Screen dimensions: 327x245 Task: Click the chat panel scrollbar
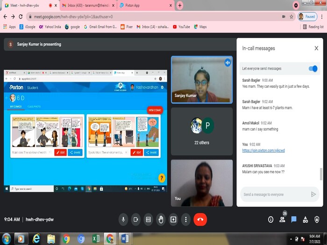point(321,174)
